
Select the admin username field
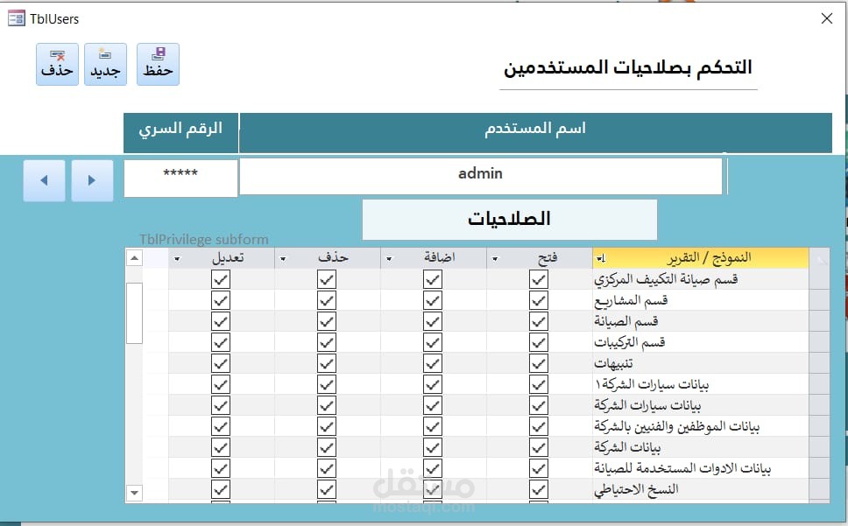click(481, 176)
